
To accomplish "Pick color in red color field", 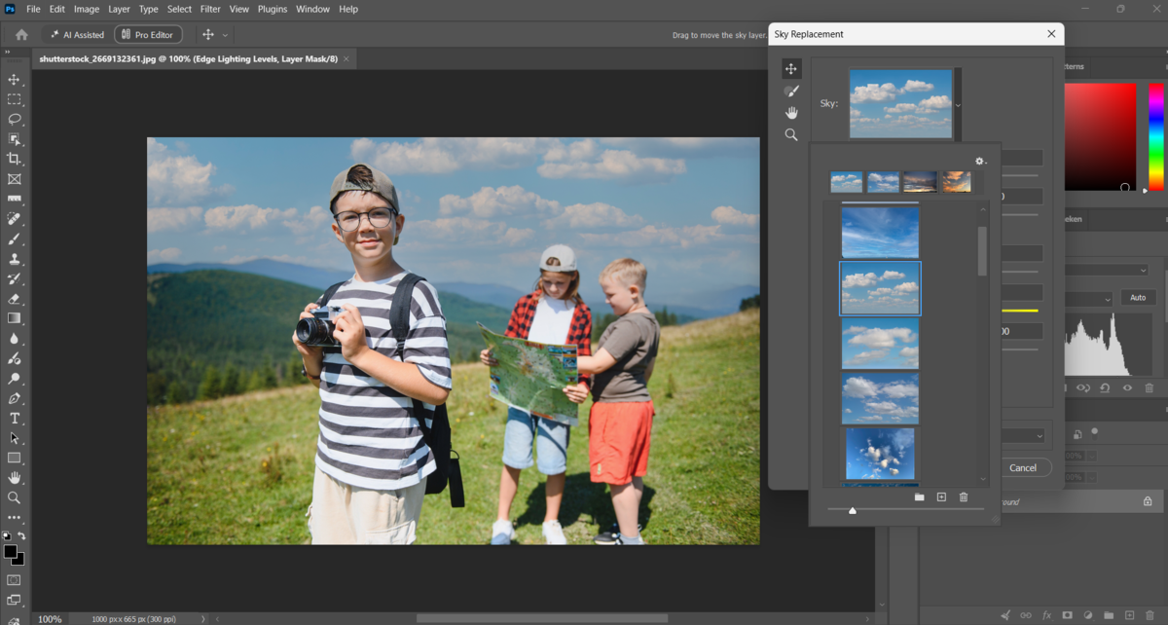I will coord(1100,136).
